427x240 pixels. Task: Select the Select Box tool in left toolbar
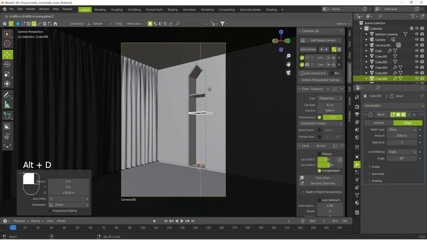point(7,34)
